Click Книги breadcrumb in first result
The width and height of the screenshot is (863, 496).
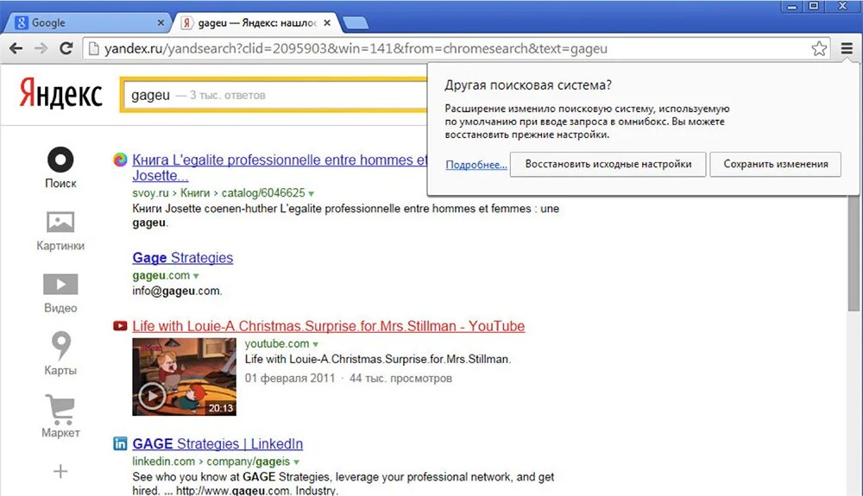point(195,193)
